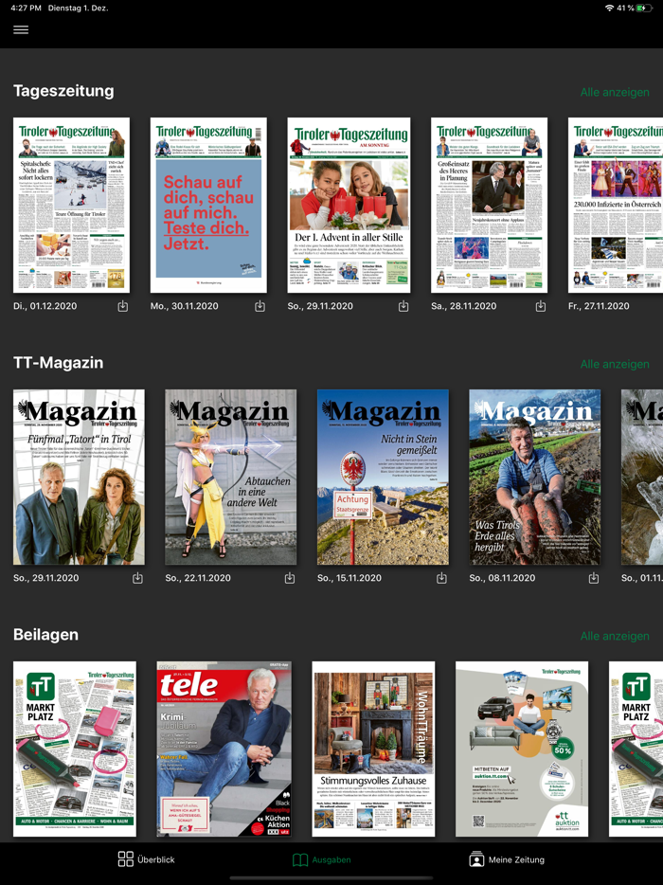Download the So., 08.11.2020 magazine issue
663x885 pixels.
pyautogui.click(x=594, y=578)
